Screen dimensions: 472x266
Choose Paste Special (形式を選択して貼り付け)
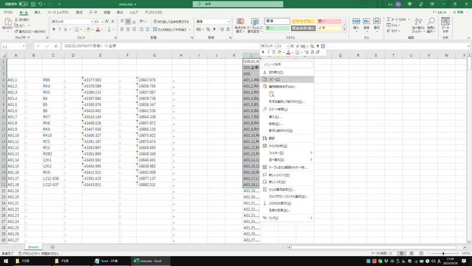pos(287,102)
